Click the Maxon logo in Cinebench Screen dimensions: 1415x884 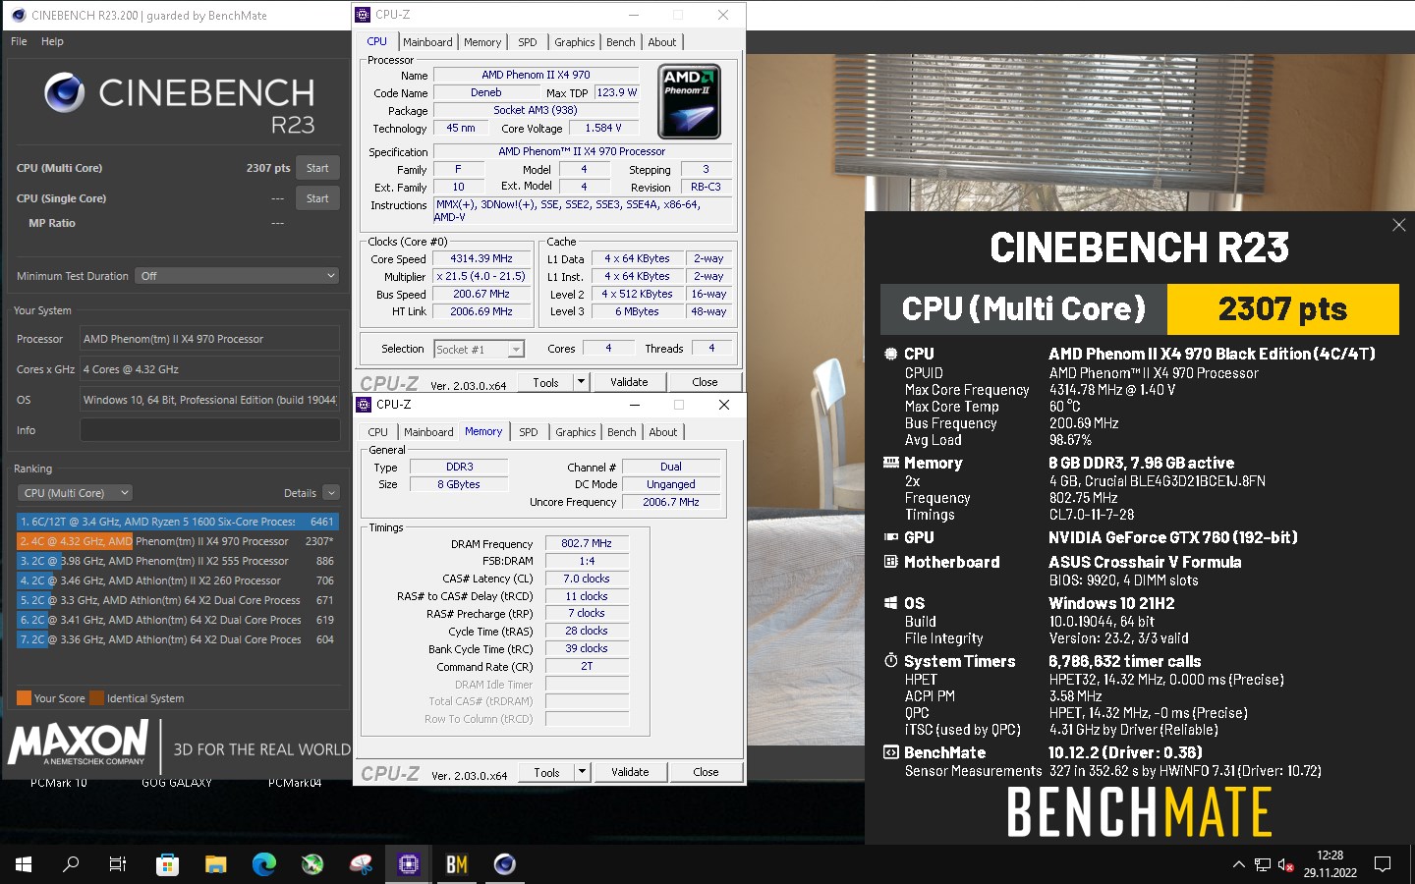click(79, 742)
